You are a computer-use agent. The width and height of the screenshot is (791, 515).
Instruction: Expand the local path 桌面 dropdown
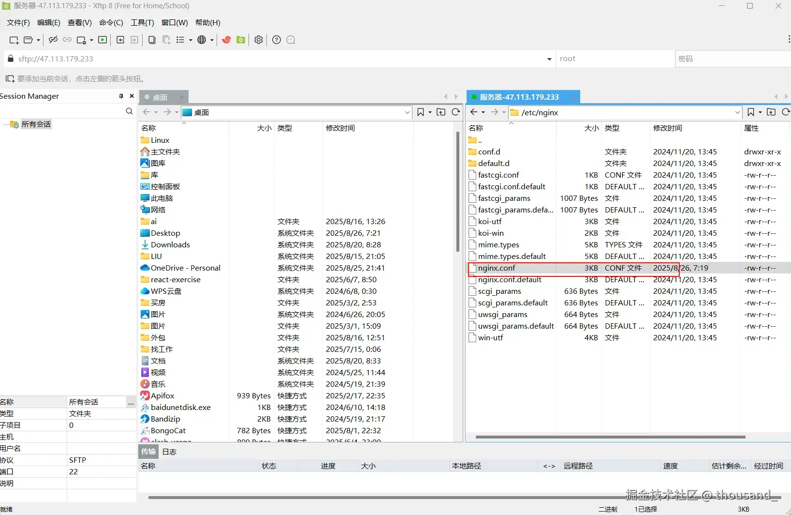407,112
